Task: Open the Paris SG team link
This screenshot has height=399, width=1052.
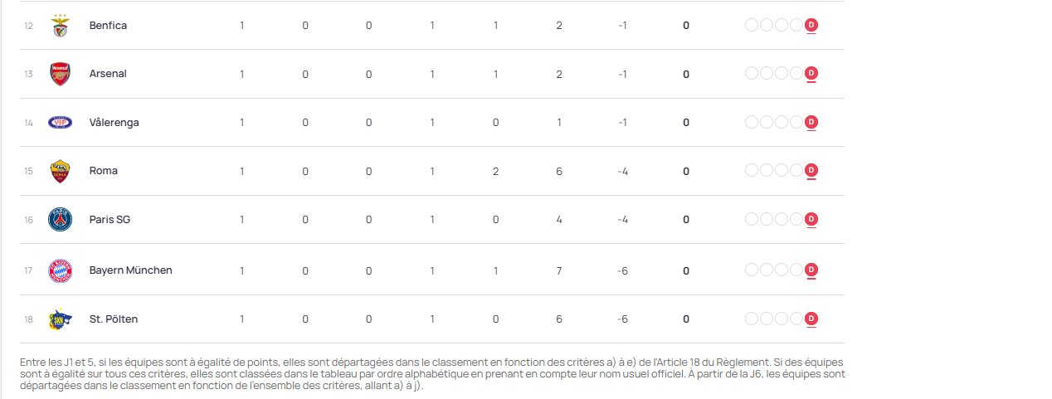Action: click(110, 220)
